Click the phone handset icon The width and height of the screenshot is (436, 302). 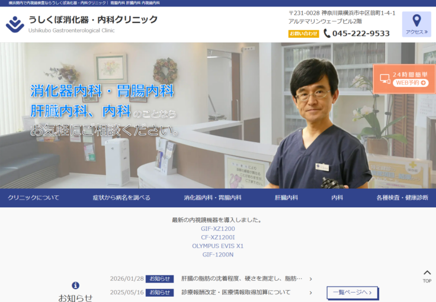point(326,34)
